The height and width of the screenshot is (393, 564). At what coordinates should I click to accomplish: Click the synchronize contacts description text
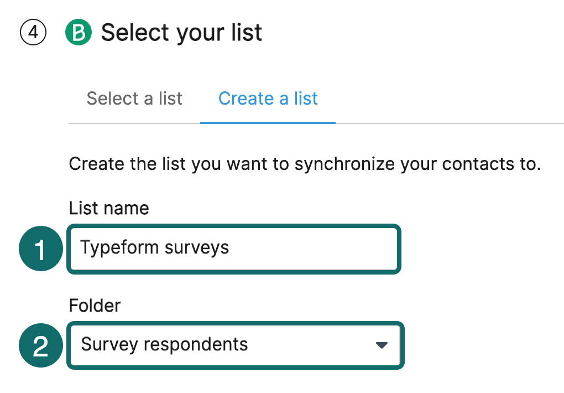(305, 164)
